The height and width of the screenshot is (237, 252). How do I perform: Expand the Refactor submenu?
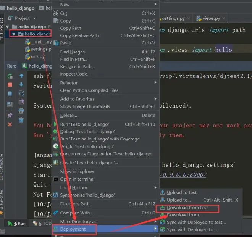(x=155, y=82)
